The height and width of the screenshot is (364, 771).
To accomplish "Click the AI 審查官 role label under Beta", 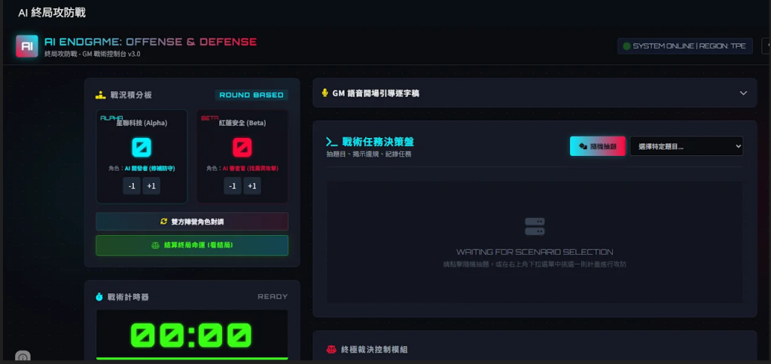I will [250, 168].
